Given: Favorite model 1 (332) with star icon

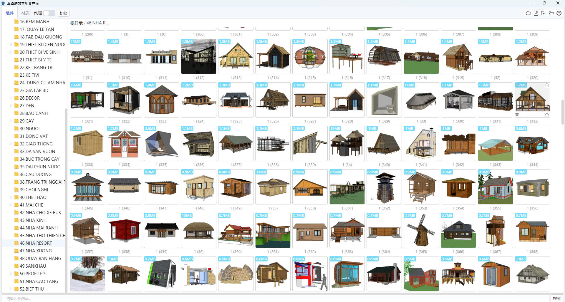Looking at the screenshot, I should [547, 115].
